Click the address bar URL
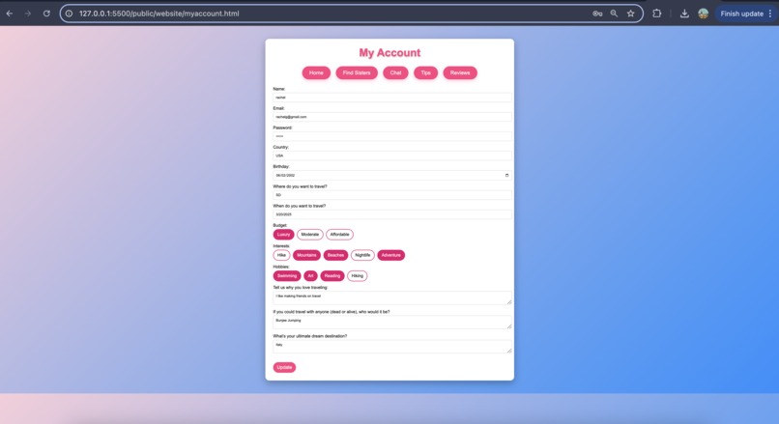 click(159, 14)
